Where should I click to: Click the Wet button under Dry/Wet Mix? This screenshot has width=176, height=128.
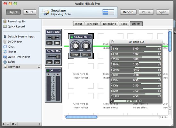pyautogui.click(x=57, y=62)
